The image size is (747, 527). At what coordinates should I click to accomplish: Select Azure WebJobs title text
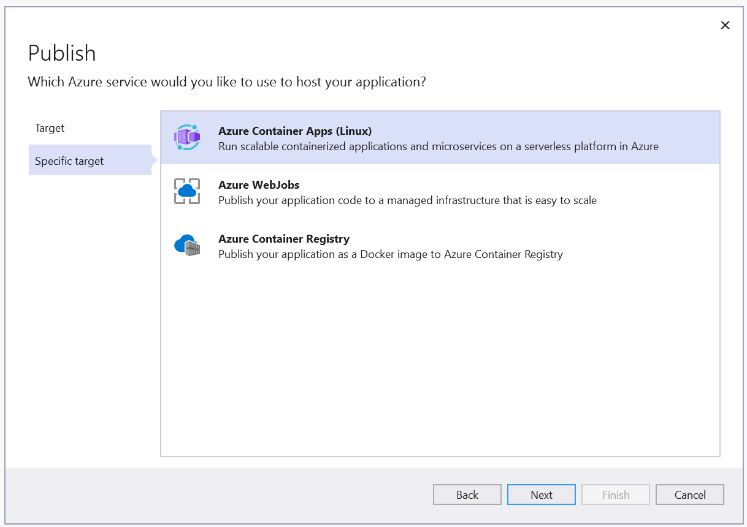(x=259, y=185)
